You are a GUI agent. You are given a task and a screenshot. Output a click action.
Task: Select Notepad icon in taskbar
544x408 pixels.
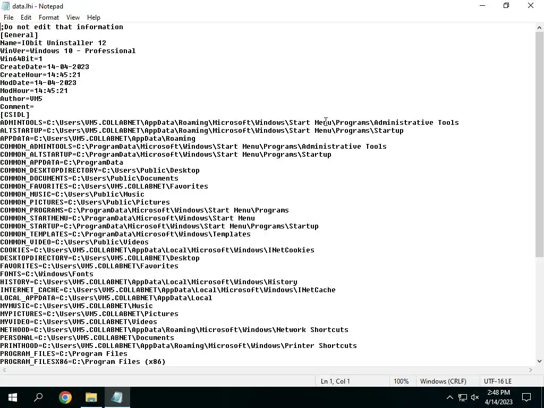pos(117,397)
